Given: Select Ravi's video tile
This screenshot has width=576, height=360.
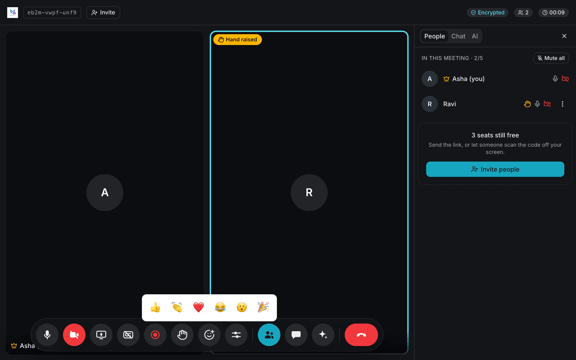Looking at the screenshot, I should (309, 193).
